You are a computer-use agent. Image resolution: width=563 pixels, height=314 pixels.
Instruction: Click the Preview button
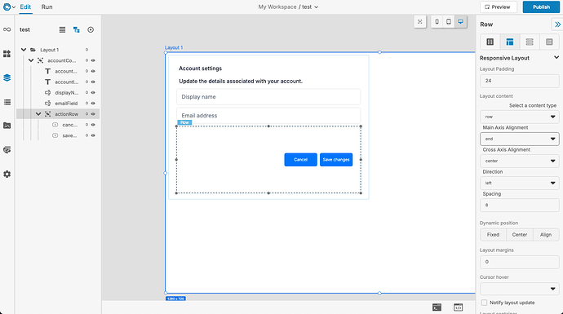(x=498, y=7)
